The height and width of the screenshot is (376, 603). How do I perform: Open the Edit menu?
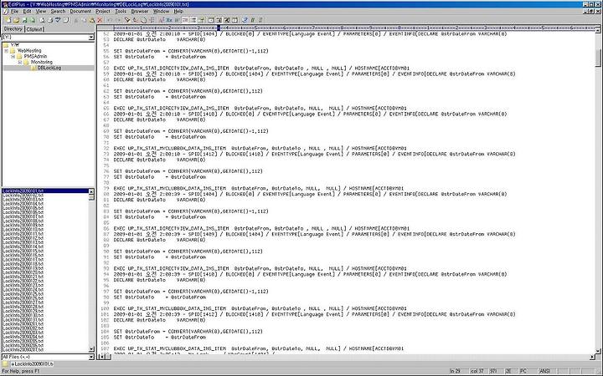pyautogui.click(x=27, y=12)
